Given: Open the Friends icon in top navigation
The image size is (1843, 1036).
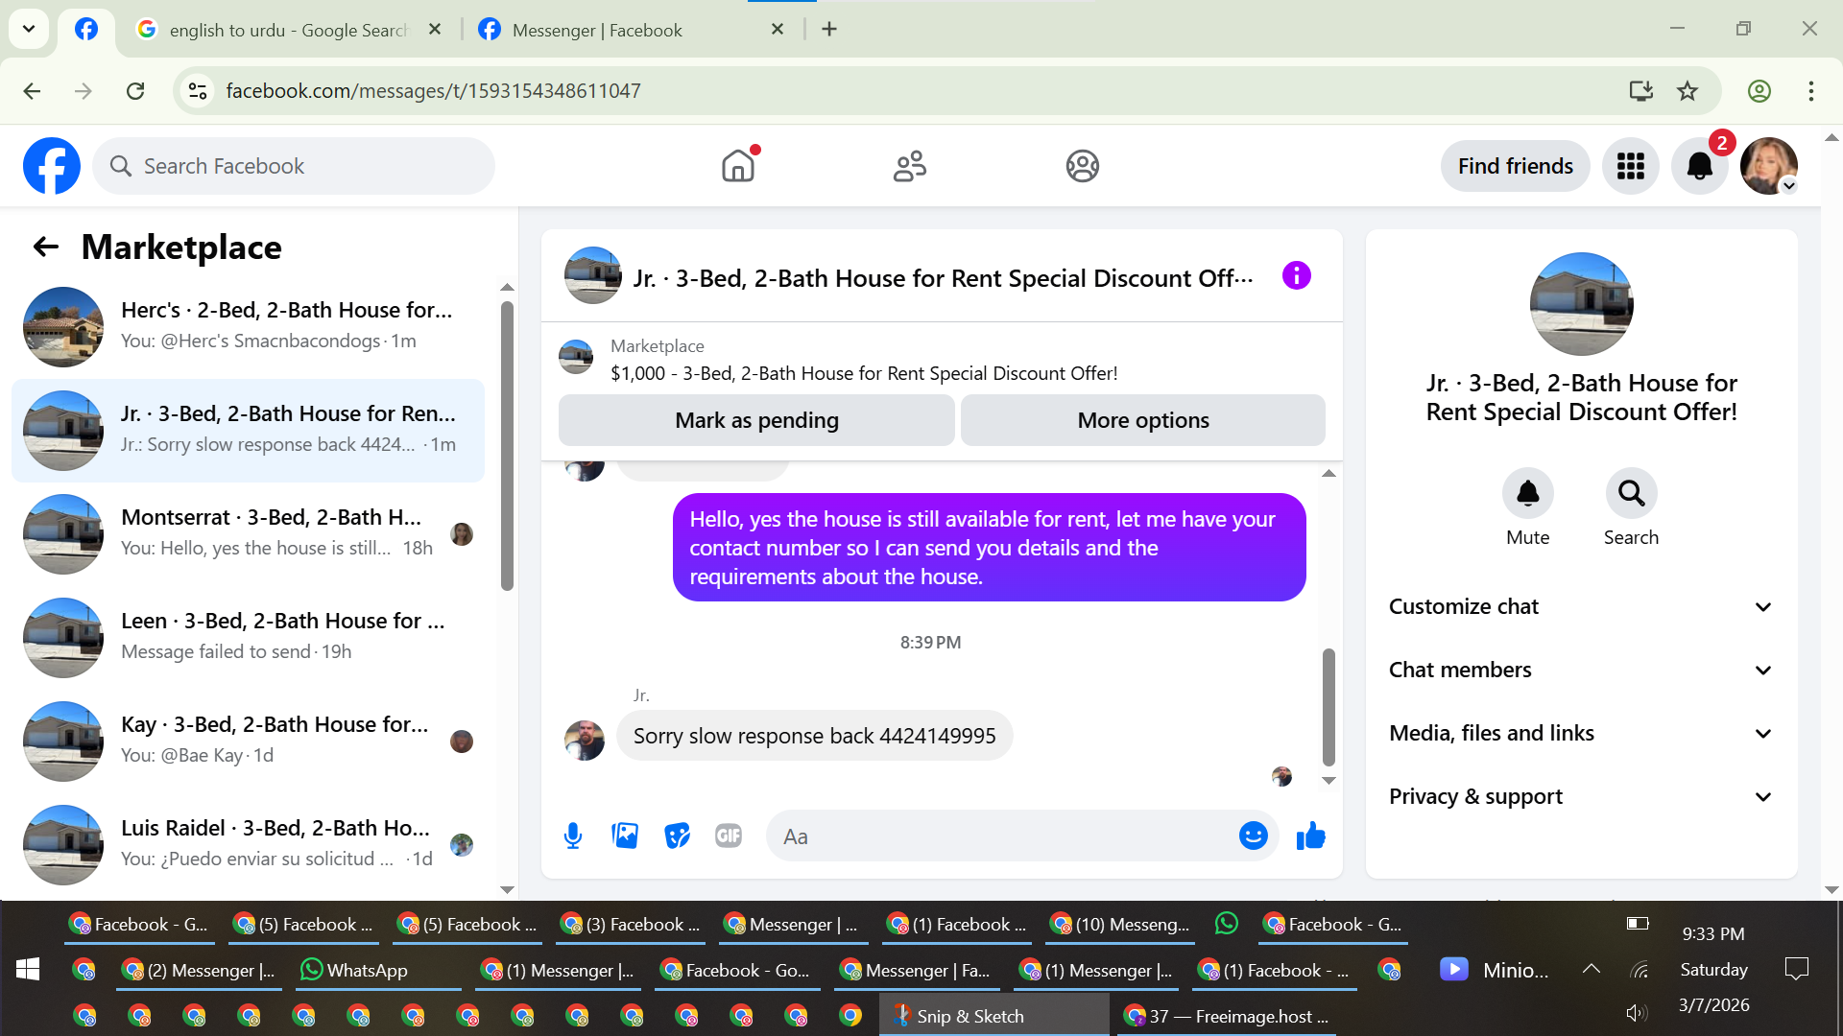Looking at the screenshot, I should pyautogui.click(x=910, y=166).
